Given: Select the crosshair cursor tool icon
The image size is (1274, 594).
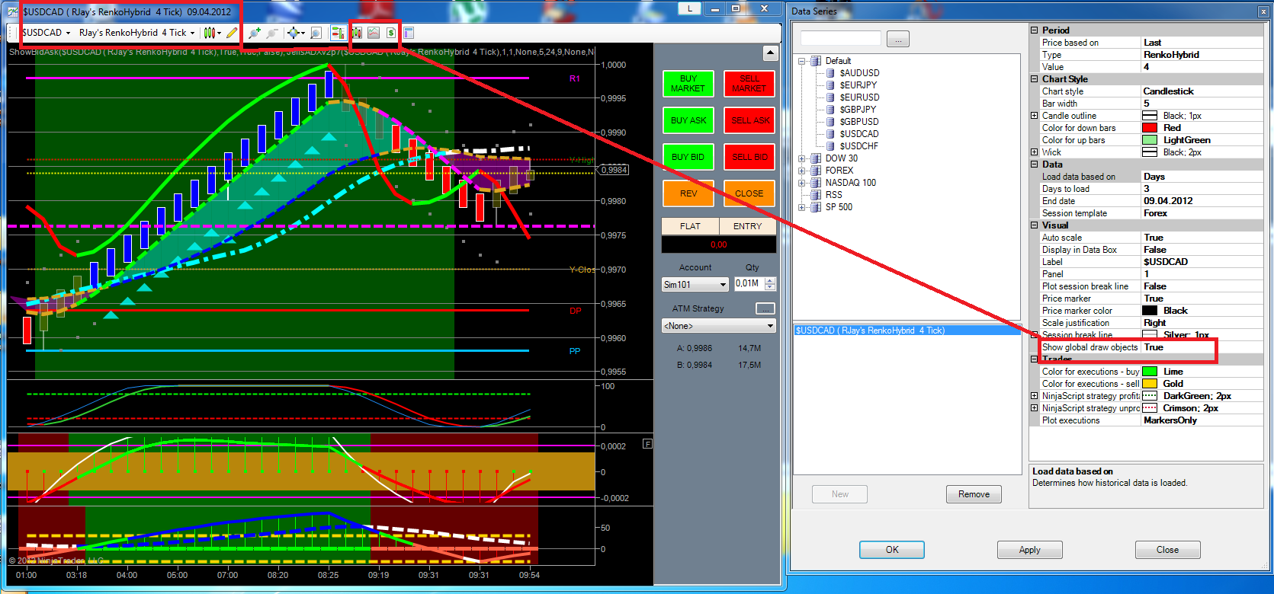Looking at the screenshot, I should [294, 33].
